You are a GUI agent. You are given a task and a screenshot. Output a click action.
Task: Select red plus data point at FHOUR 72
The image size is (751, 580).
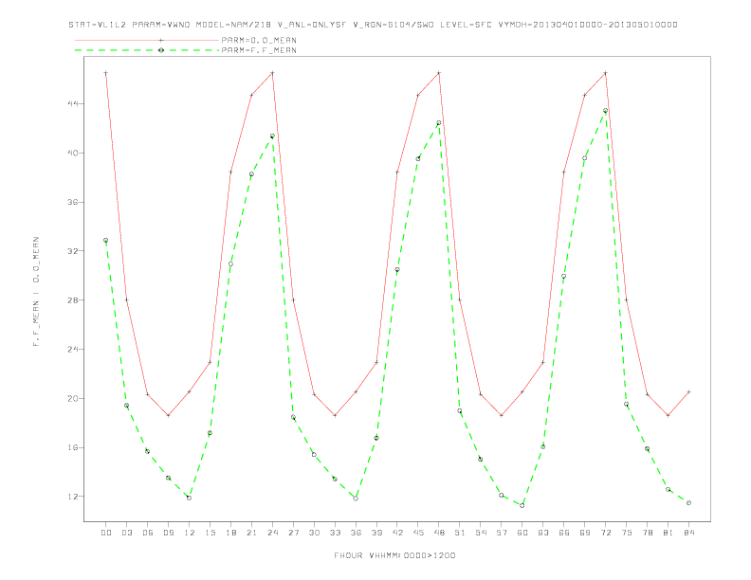(x=605, y=73)
